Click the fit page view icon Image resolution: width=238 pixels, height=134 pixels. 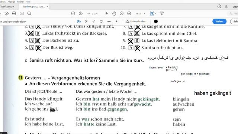pyautogui.click(x=152, y=13)
